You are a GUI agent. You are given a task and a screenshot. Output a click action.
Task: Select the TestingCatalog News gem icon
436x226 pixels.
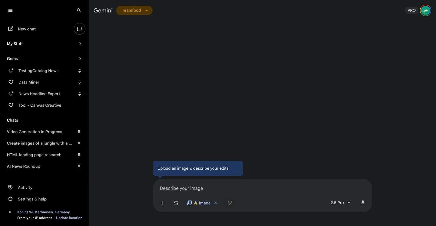click(11, 70)
